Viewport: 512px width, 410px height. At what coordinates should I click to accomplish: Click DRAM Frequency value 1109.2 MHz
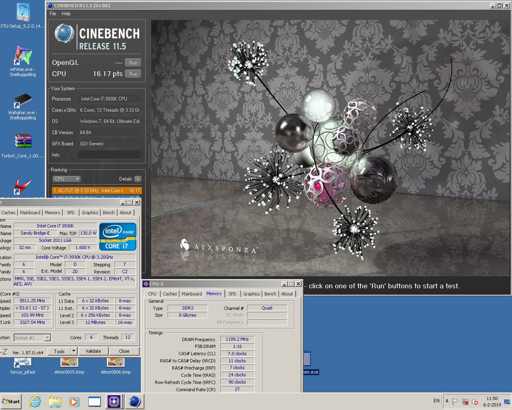(237, 339)
